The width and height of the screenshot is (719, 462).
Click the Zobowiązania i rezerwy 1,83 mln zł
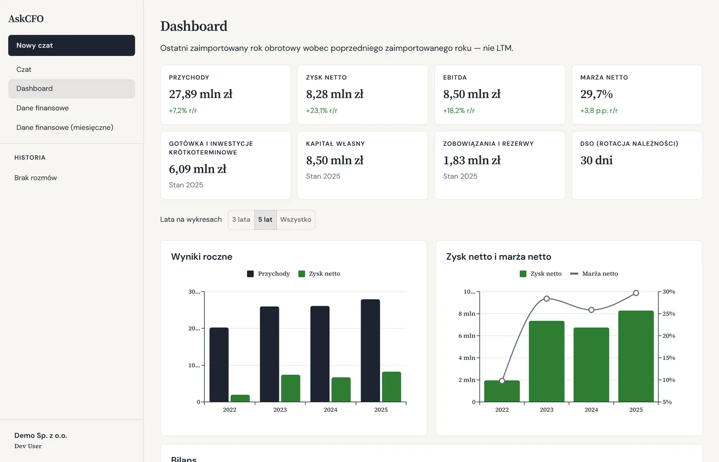(472, 160)
